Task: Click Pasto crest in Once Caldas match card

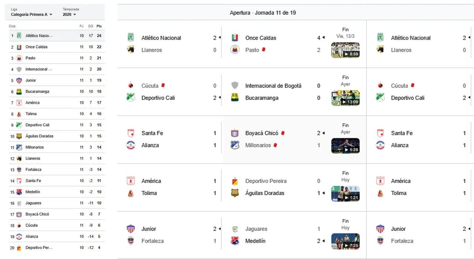Action: click(x=235, y=50)
